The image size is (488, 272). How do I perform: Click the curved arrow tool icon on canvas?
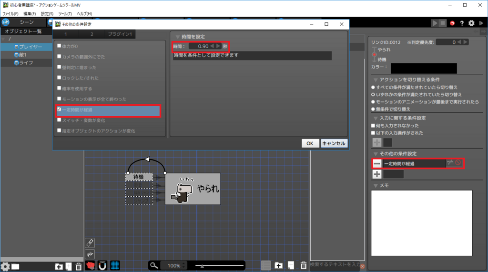[x=90, y=254]
